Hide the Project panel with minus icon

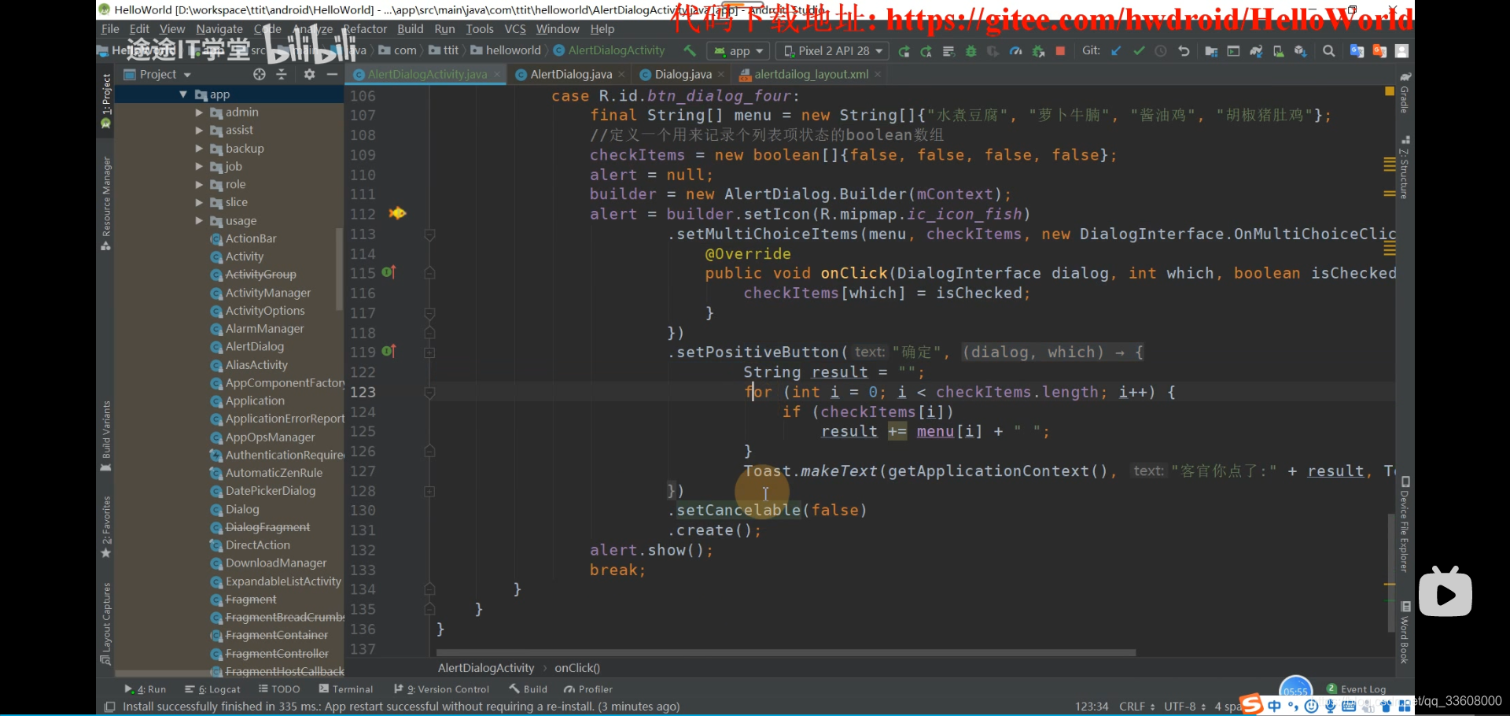332,74
